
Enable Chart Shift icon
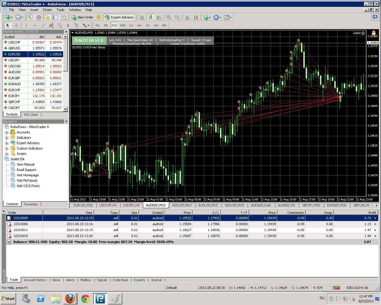pyautogui.click(x=196, y=17)
